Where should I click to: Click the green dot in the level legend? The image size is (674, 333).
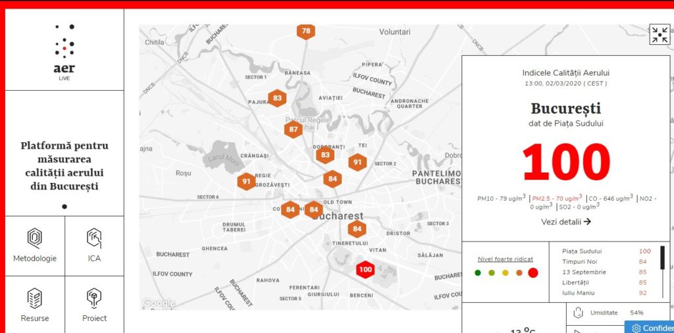[478, 272]
